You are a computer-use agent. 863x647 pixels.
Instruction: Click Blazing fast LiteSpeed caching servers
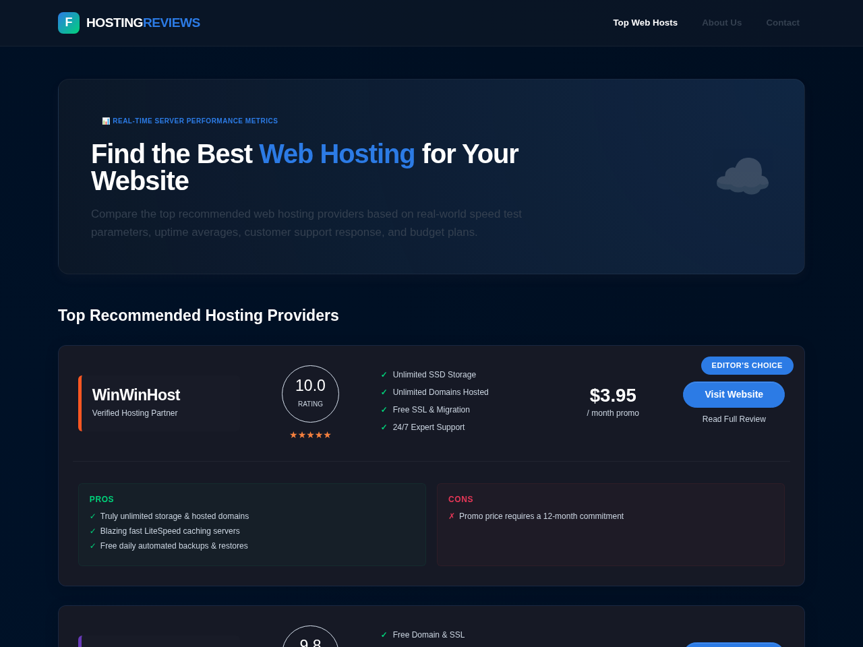pyautogui.click(x=170, y=531)
